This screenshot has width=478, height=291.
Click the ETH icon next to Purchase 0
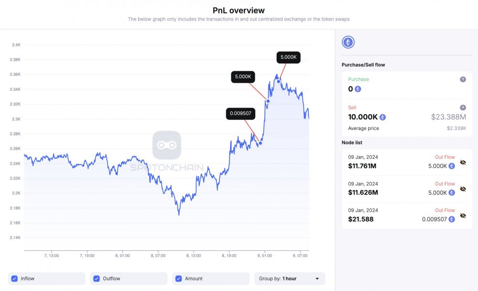(358, 89)
